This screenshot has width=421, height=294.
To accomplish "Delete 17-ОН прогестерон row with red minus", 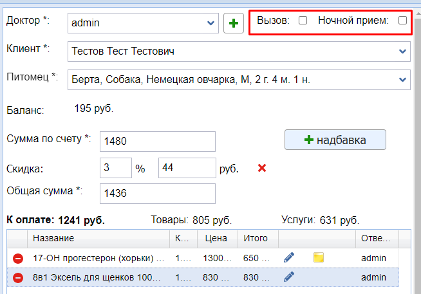I will (18, 258).
